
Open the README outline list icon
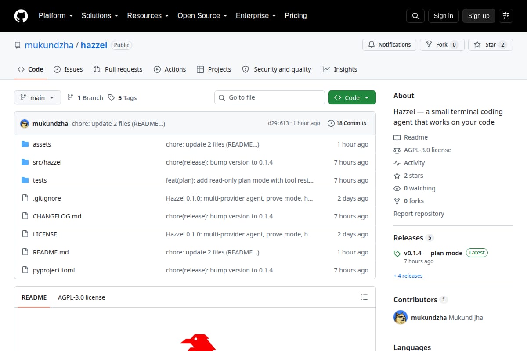pos(364,297)
